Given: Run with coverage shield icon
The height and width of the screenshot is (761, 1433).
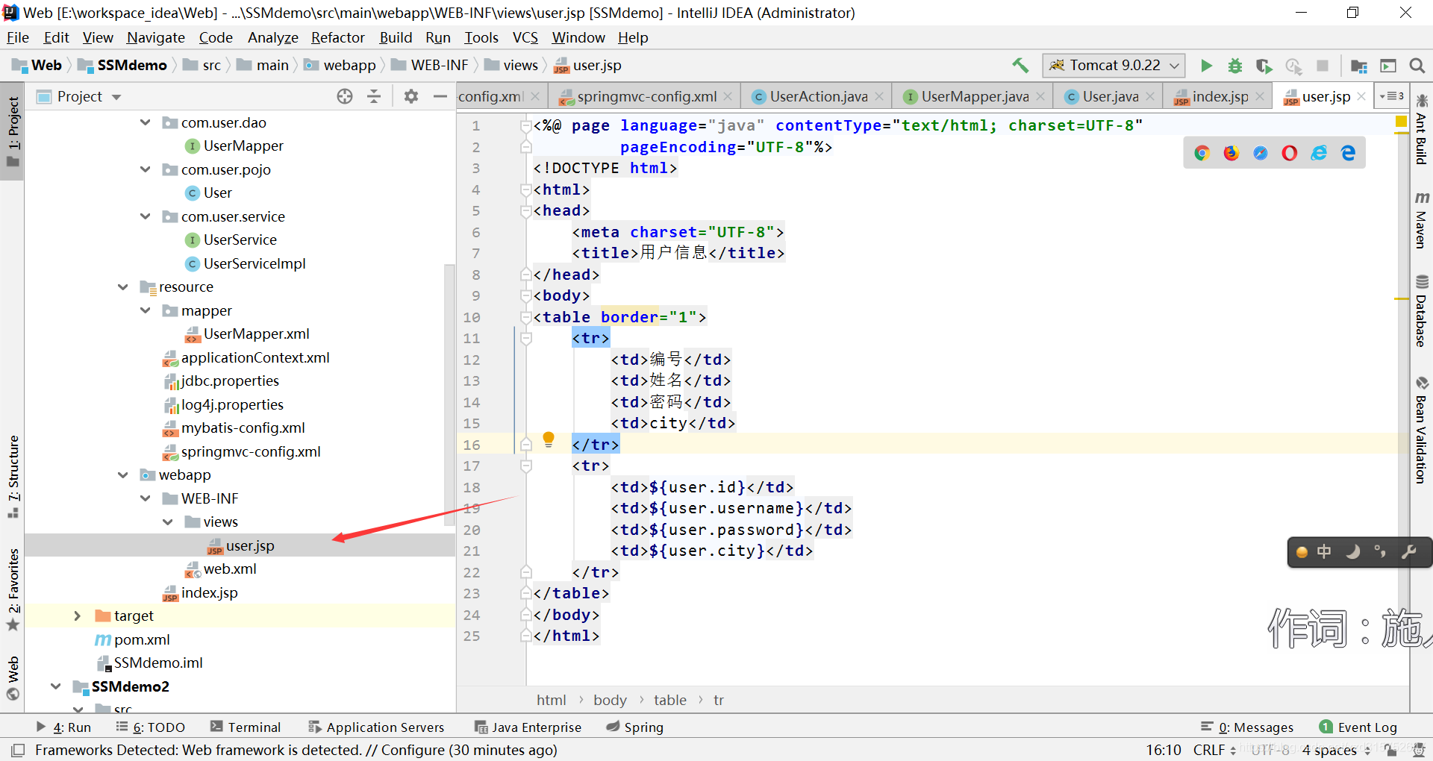Looking at the screenshot, I should click(x=1264, y=66).
